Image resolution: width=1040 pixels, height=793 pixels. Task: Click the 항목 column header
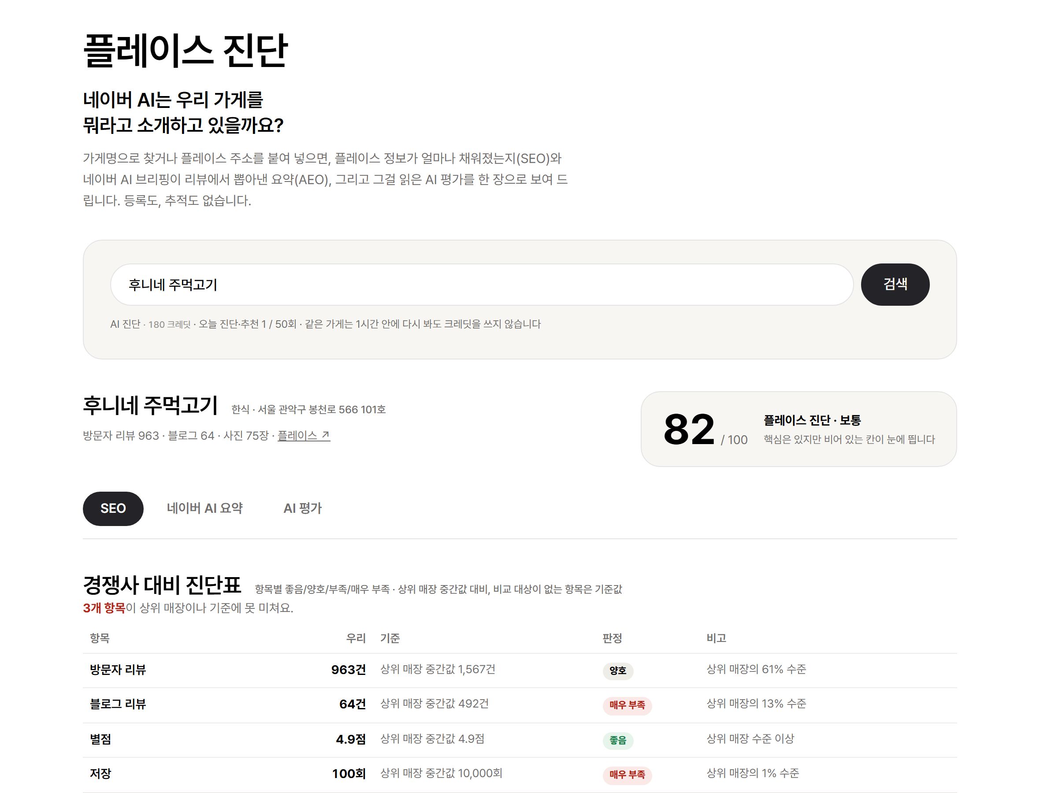point(100,638)
